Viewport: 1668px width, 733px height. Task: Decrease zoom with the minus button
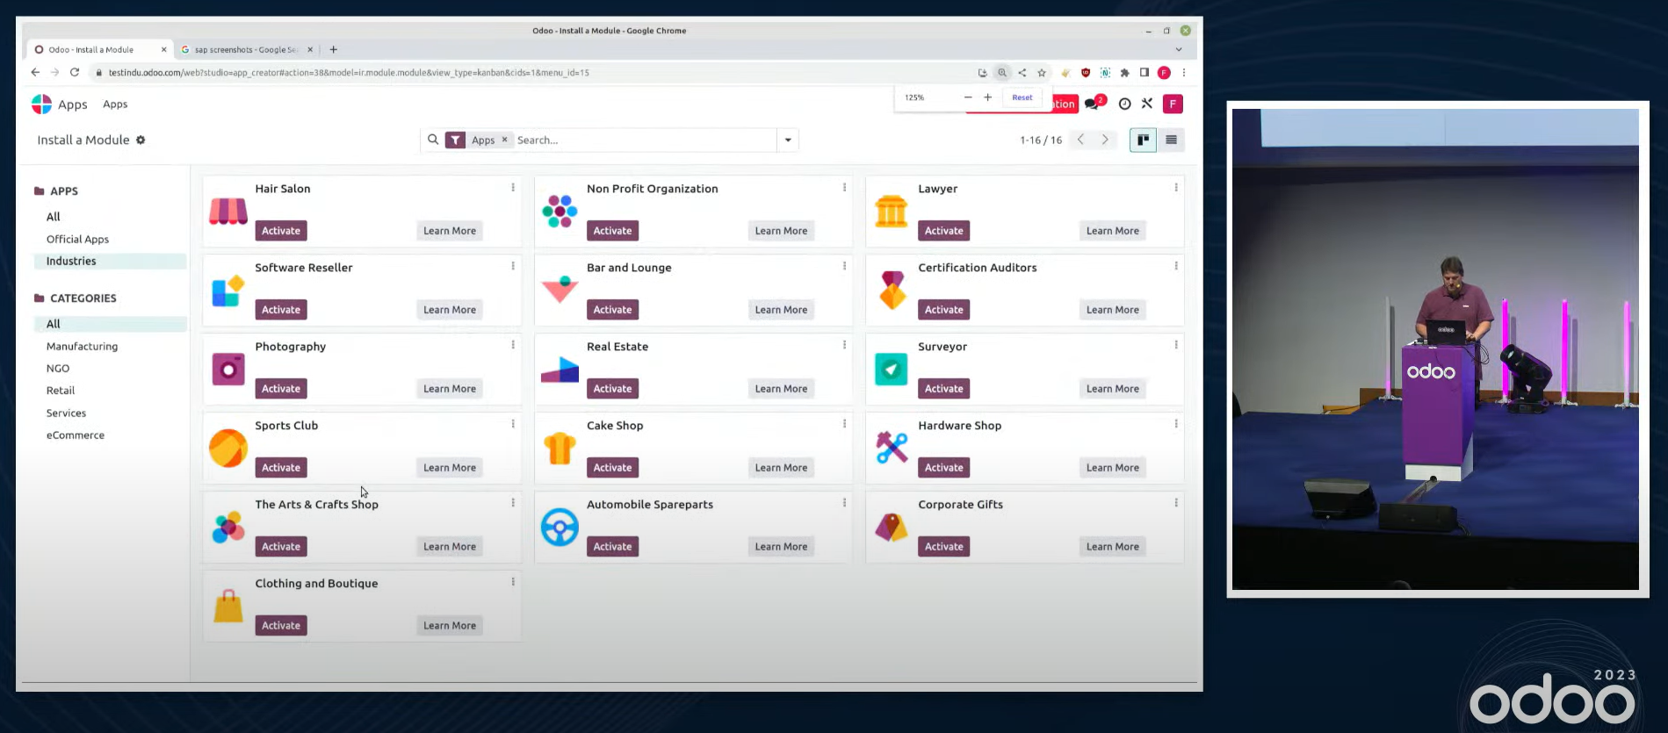(x=968, y=97)
